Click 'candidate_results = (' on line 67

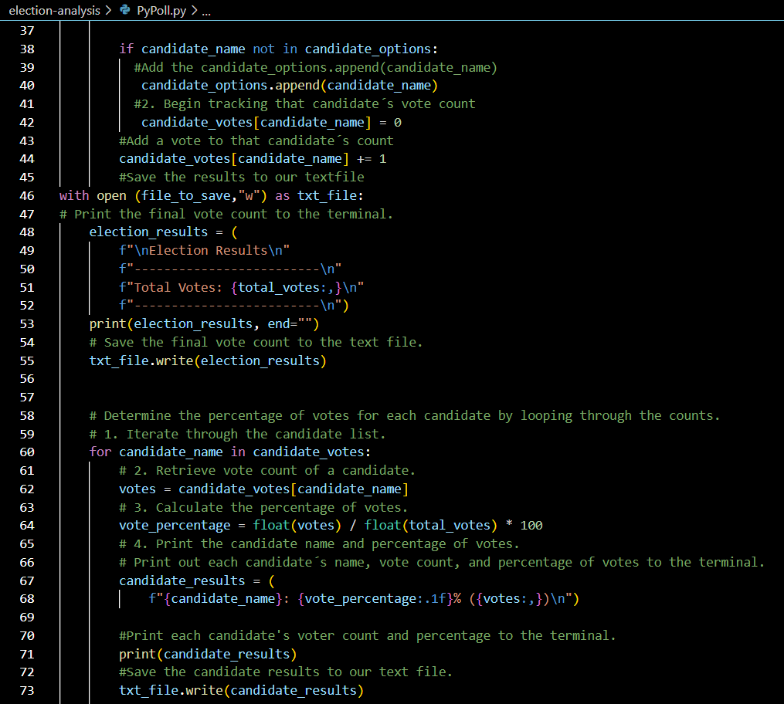click(197, 581)
